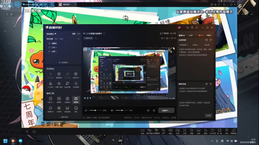Viewport: 259px width, 145px height.
Task: Show hidden icons chevron in system tray
Action: (x=212, y=141)
